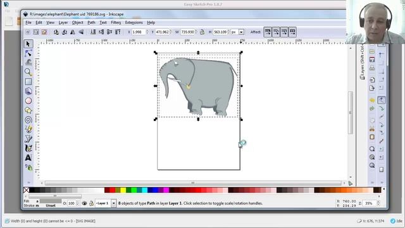Image resolution: width=405 pixels, height=228 pixels.
Task: Zoom to fit selection icon
Action: pyautogui.click(x=372, y=149)
